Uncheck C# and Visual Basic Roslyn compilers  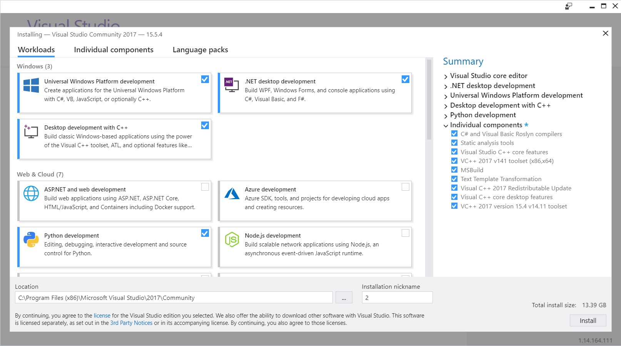(454, 134)
